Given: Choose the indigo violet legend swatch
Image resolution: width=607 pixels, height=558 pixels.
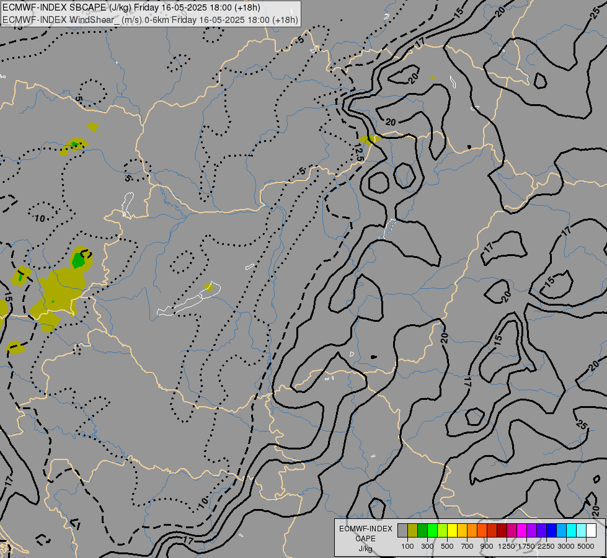Looking at the screenshot, I should click(541, 530).
